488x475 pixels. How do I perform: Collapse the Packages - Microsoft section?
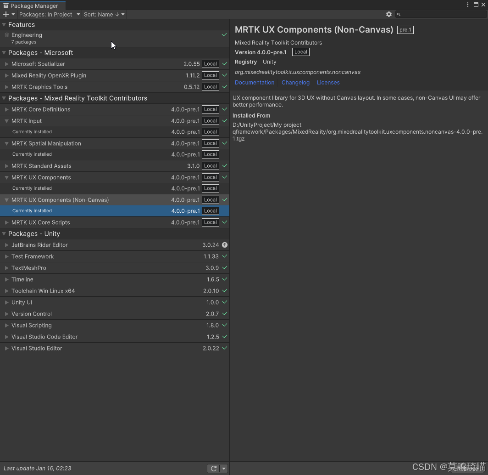tap(4, 53)
